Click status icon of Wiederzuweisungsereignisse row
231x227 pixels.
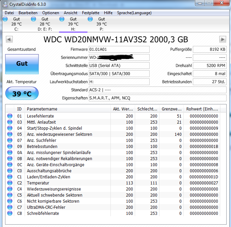(x=10, y=189)
